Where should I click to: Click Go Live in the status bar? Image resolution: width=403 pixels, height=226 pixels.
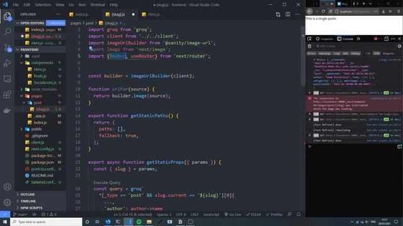[x=233, y=214]
